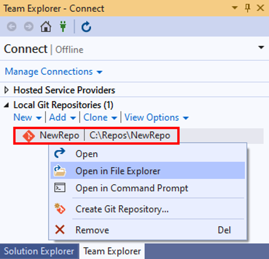Select Open in File Explorer menu item
Image resolution: width=269 pixels, height=259 pixels.
118,171
